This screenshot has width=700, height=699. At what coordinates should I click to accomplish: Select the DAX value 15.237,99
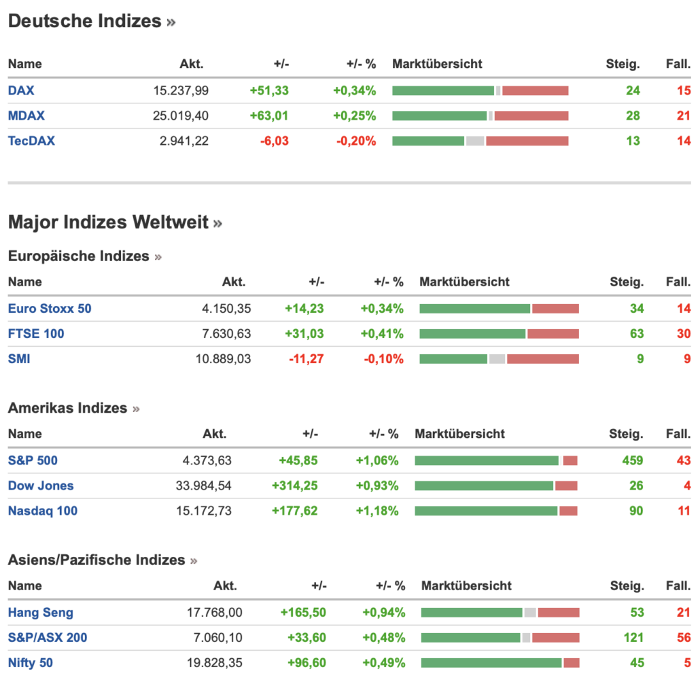[181, 90]
